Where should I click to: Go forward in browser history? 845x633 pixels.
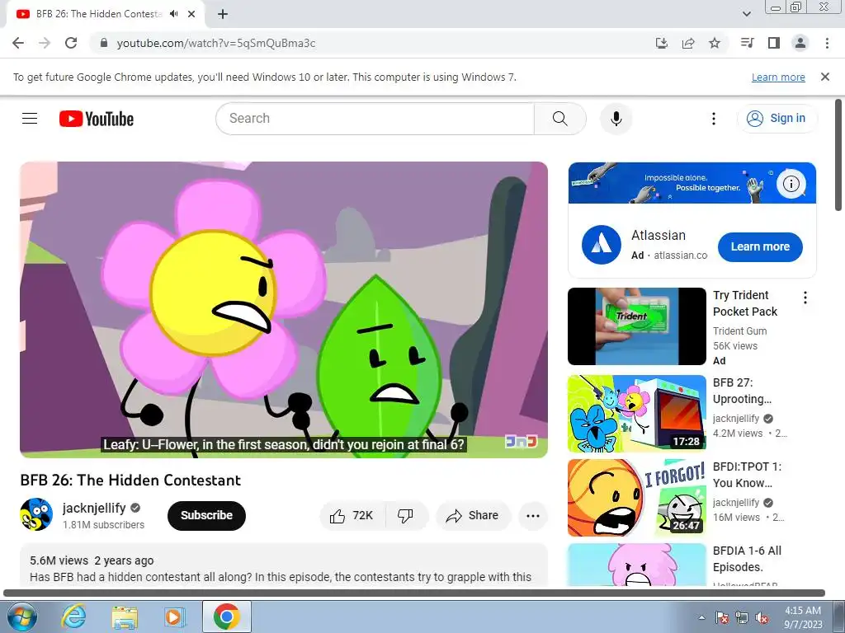click(45, 43)
